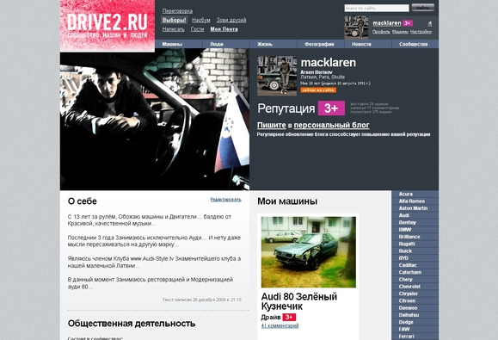Click the Выборы! highlighted link
The height and width of the screenshot is (340, 498).
174,21
